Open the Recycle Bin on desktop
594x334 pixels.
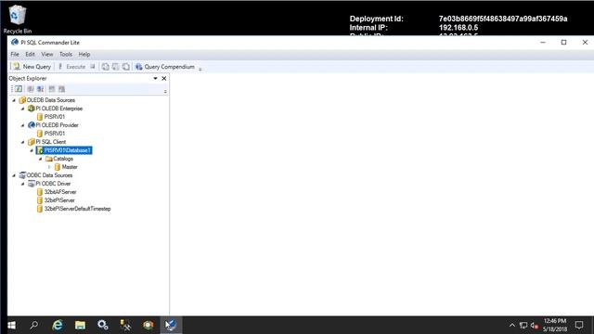pos(18,19)
